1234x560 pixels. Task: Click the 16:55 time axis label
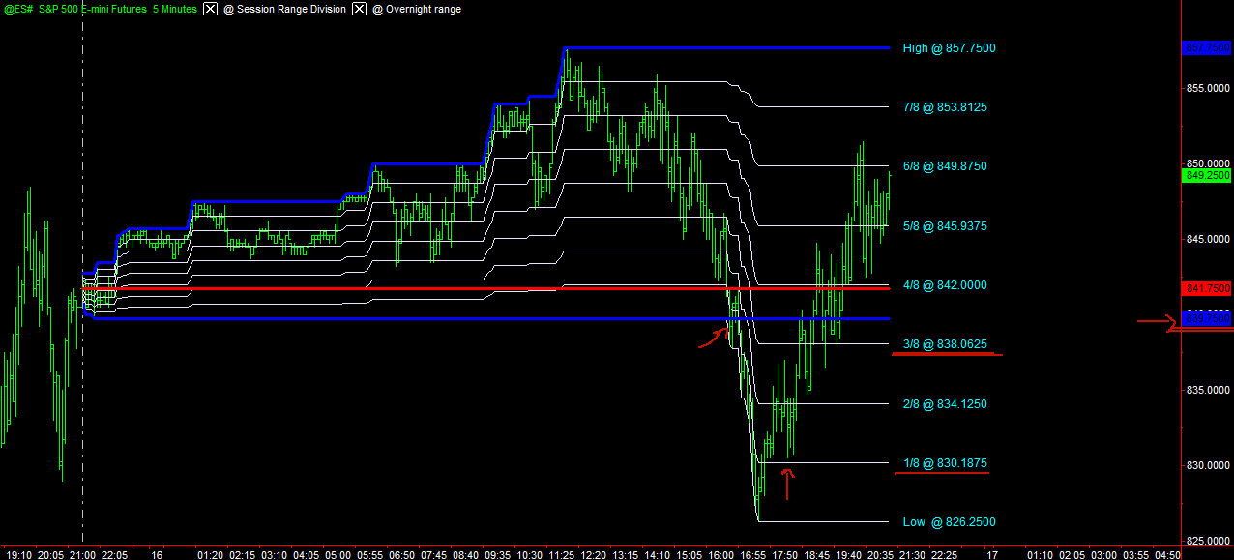point(752,555)
